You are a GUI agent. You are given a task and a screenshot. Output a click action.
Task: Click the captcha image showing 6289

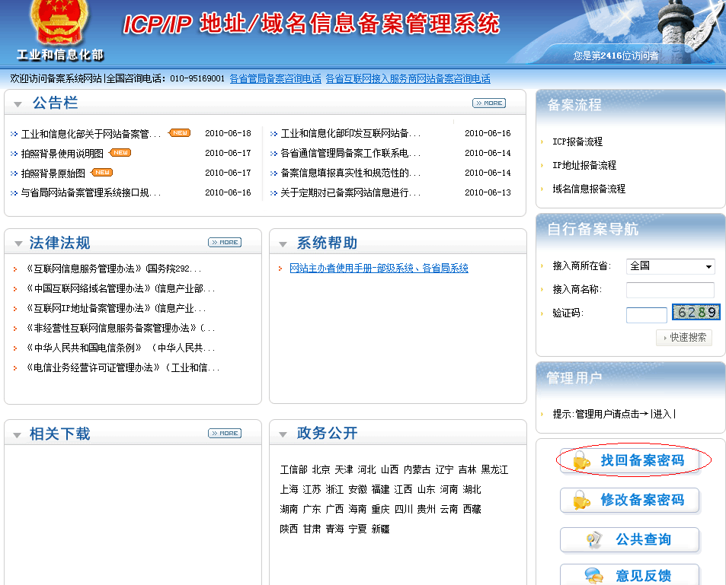pos(696,313)
